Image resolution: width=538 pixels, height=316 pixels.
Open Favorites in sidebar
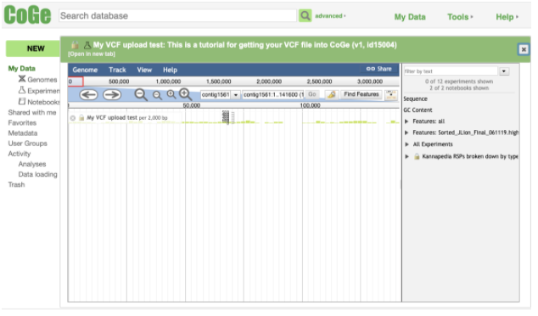pos(22,122)
